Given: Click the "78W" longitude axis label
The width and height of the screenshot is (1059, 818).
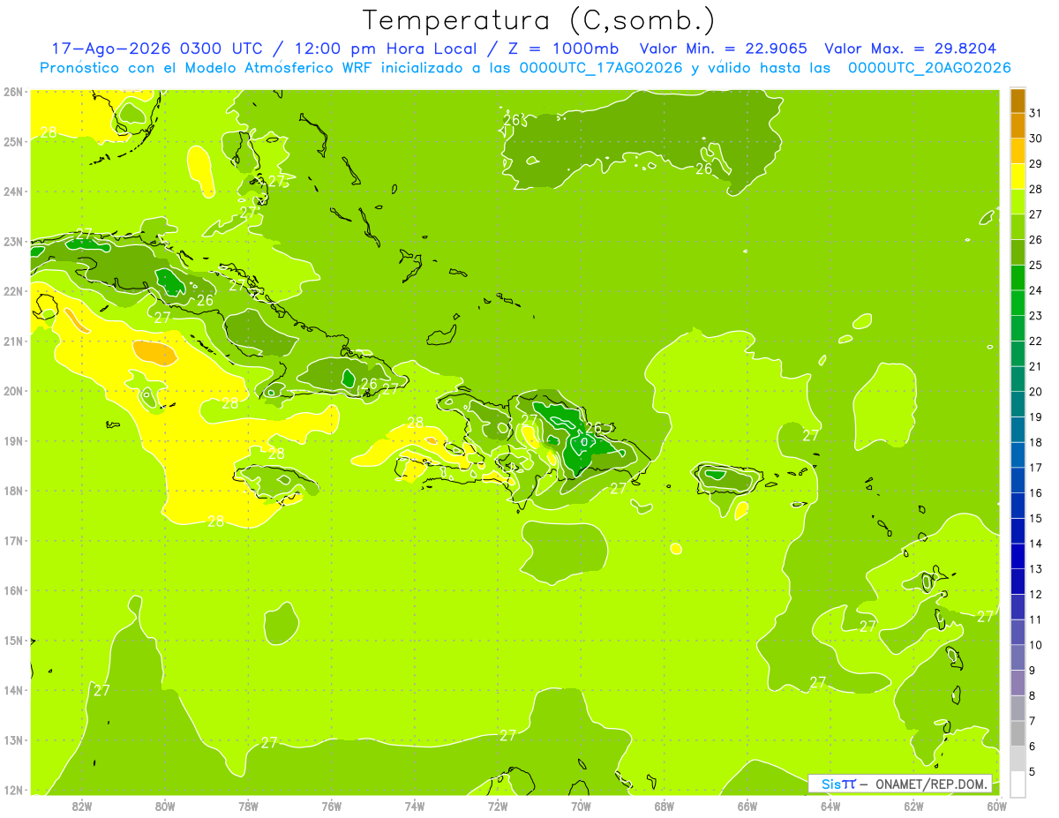Looking at the screenshot, I should coord(248,806).
